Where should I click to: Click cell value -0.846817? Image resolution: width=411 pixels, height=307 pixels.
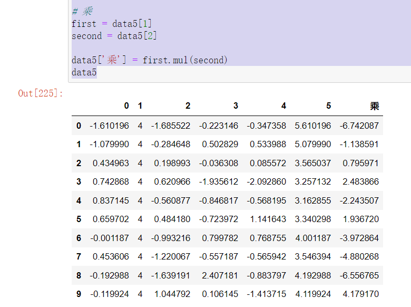click(x=219, y=201)
